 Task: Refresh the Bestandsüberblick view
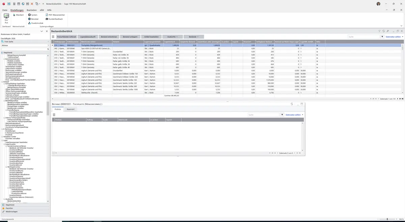click(384, 31)
